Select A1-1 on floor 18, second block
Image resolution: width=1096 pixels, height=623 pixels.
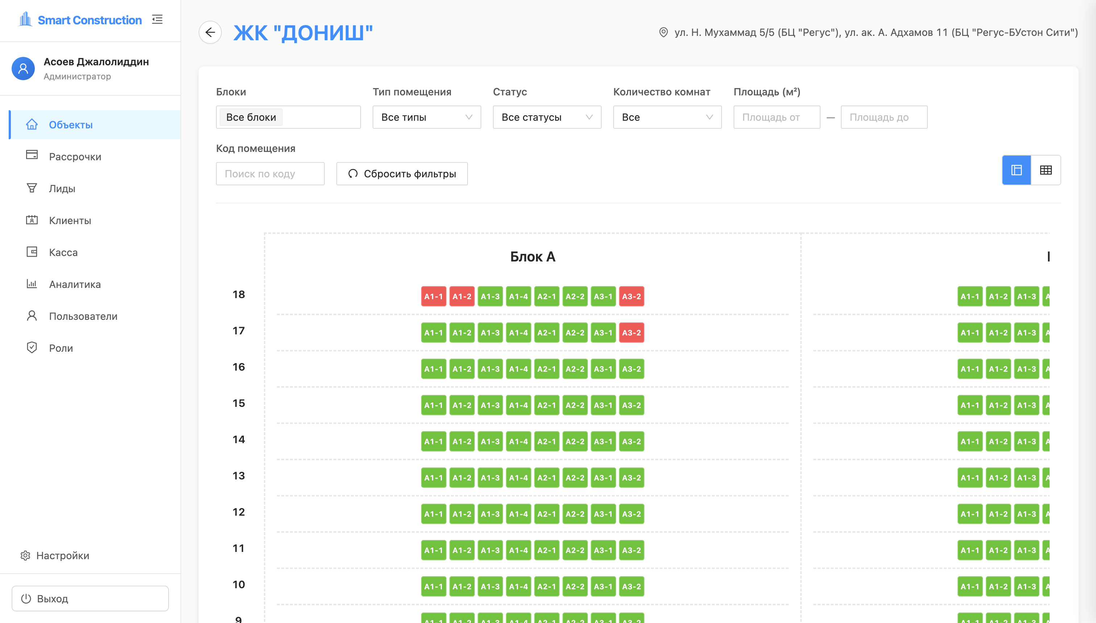tap(970, 296)
